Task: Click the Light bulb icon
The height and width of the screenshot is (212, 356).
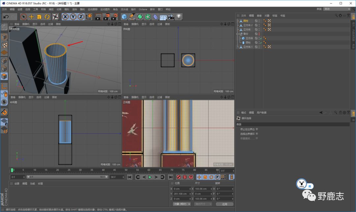Action: (x=179, y=16)
